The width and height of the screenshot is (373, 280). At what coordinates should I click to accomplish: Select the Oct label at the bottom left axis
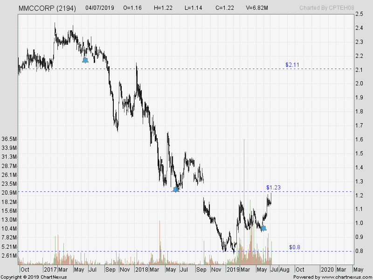point(26,270)
